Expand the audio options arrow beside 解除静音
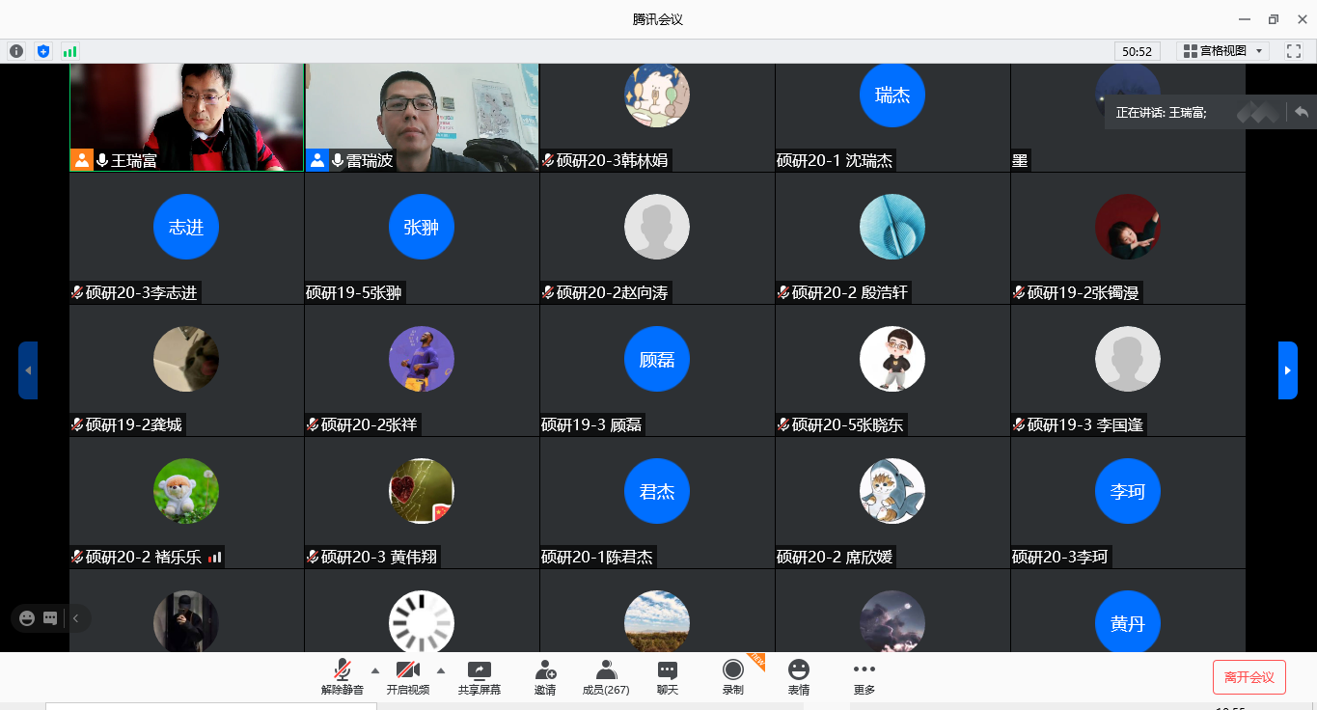The image size is (1317, 710). [x=375, y=670]
